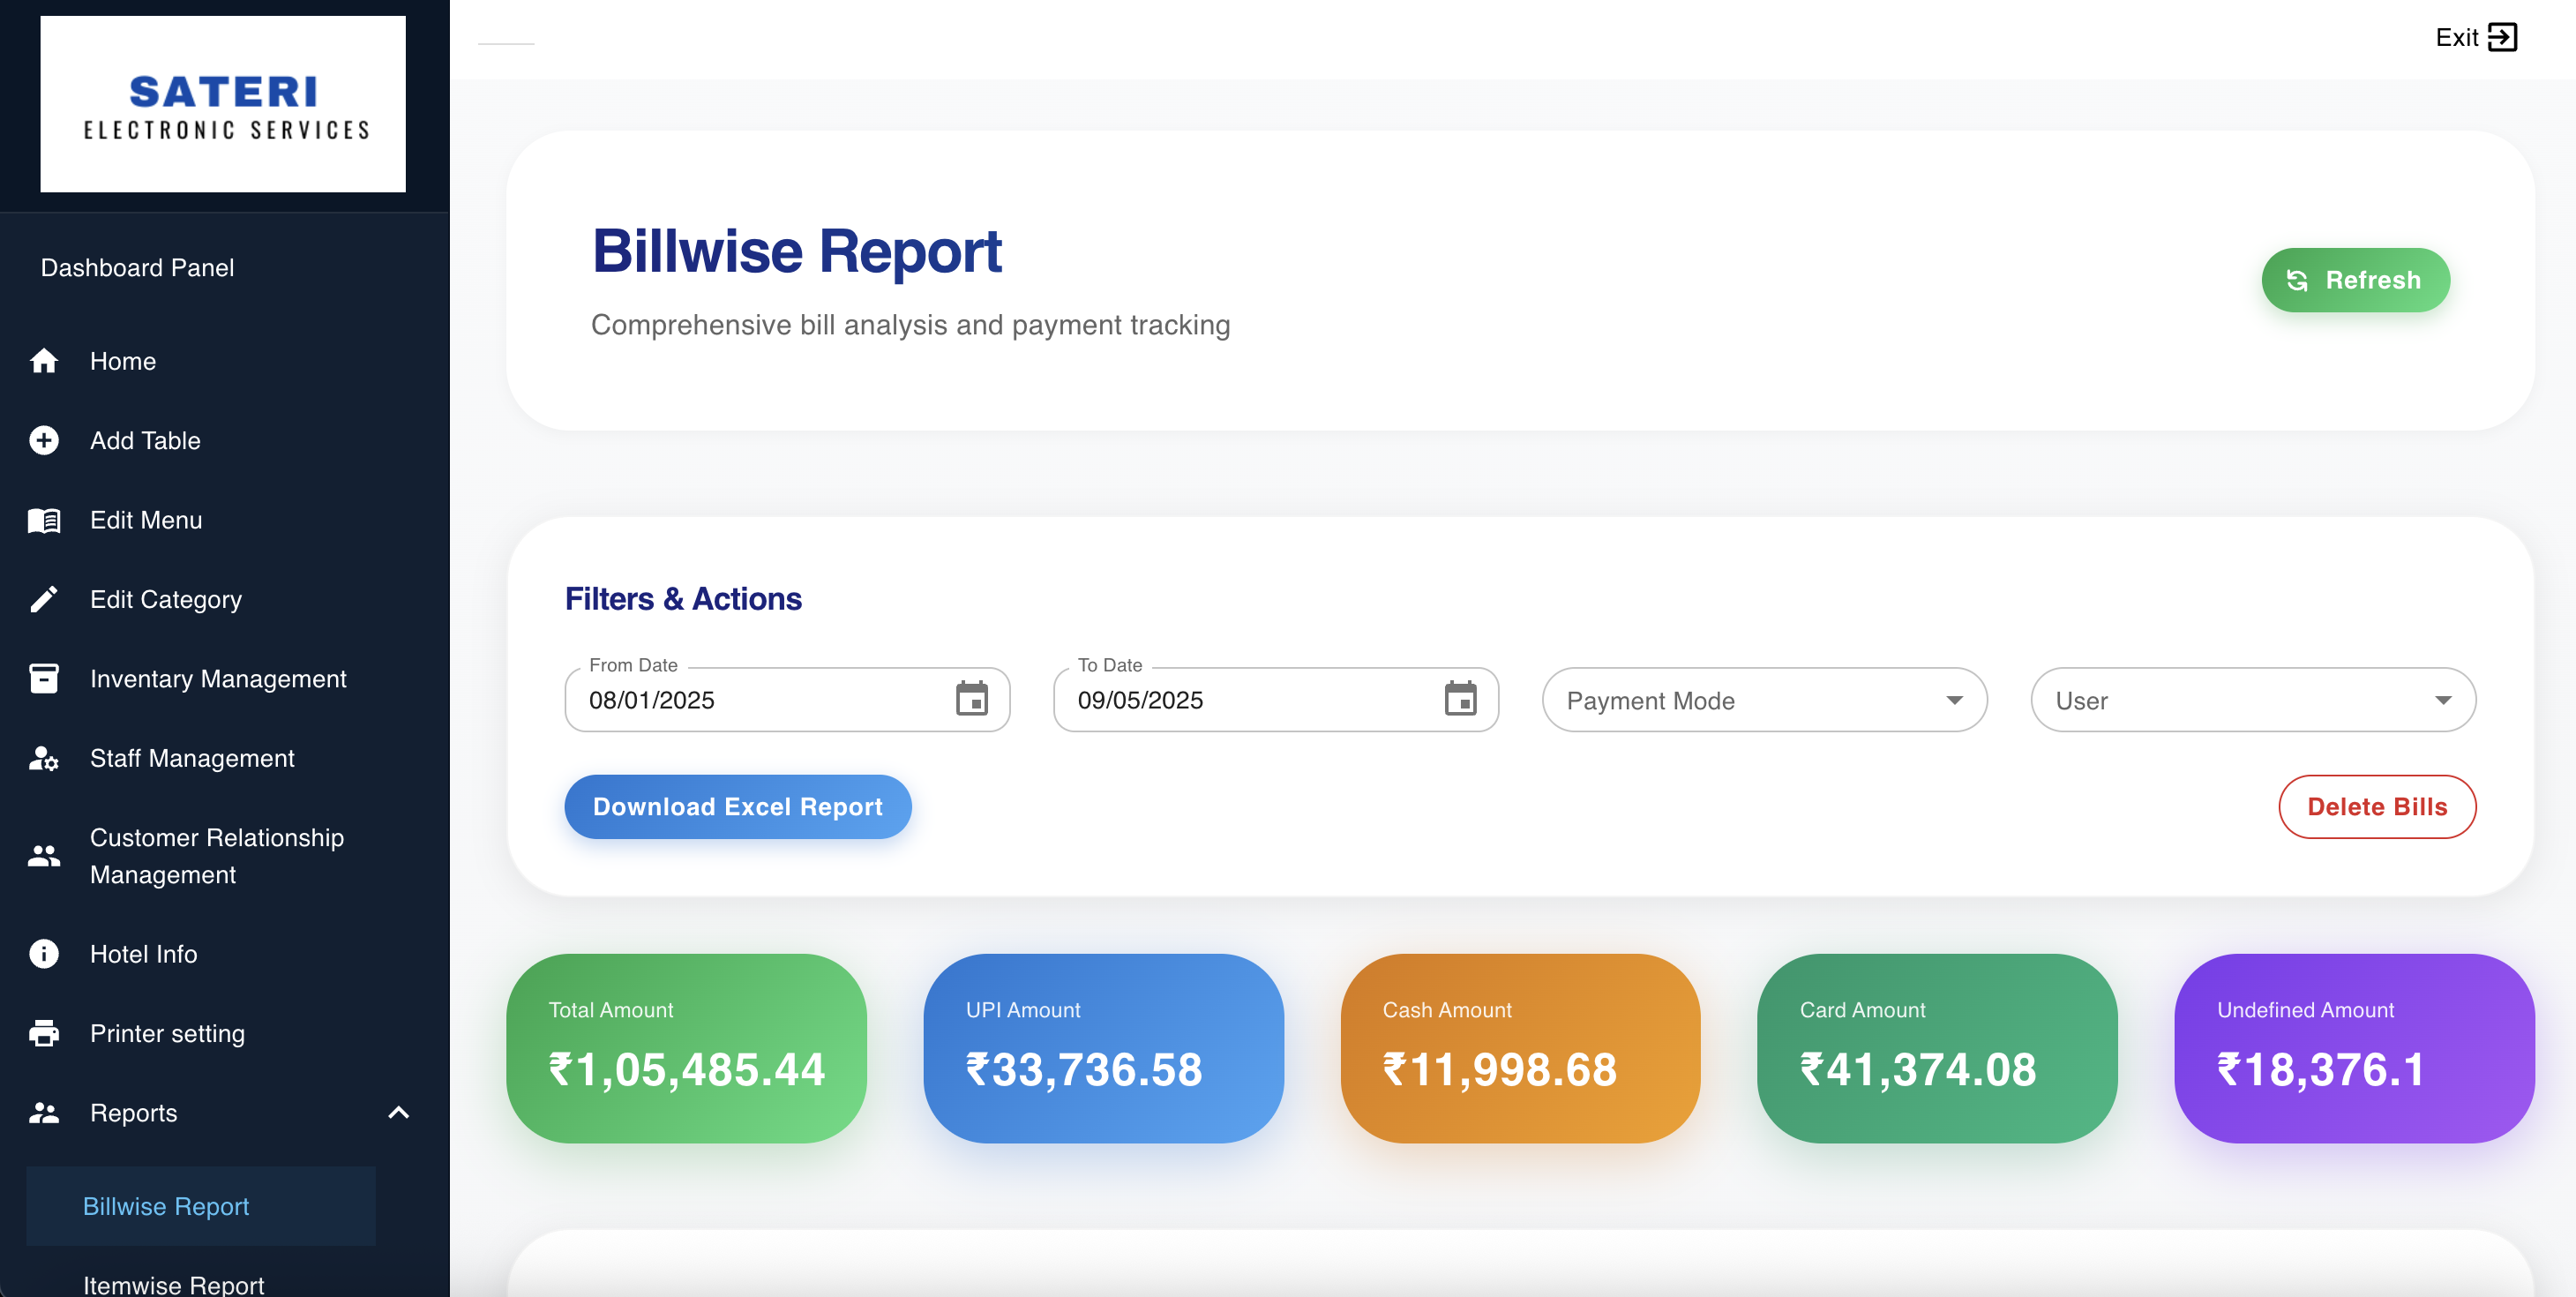Select Billwise Report in sidebar

(166, 1206)
